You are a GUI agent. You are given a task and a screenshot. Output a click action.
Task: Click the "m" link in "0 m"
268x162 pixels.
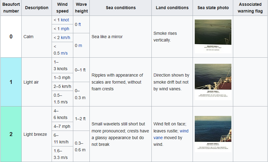81,45
